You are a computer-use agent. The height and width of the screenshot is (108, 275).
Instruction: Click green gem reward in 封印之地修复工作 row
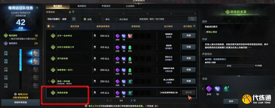130,47
